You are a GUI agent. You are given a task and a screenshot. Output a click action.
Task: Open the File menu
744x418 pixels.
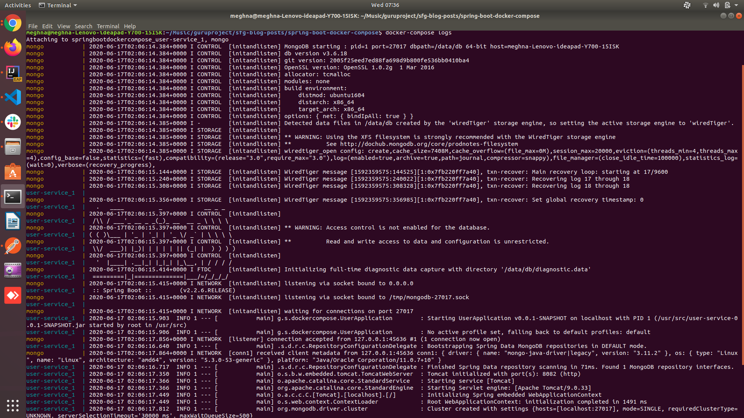pos(33,26)
